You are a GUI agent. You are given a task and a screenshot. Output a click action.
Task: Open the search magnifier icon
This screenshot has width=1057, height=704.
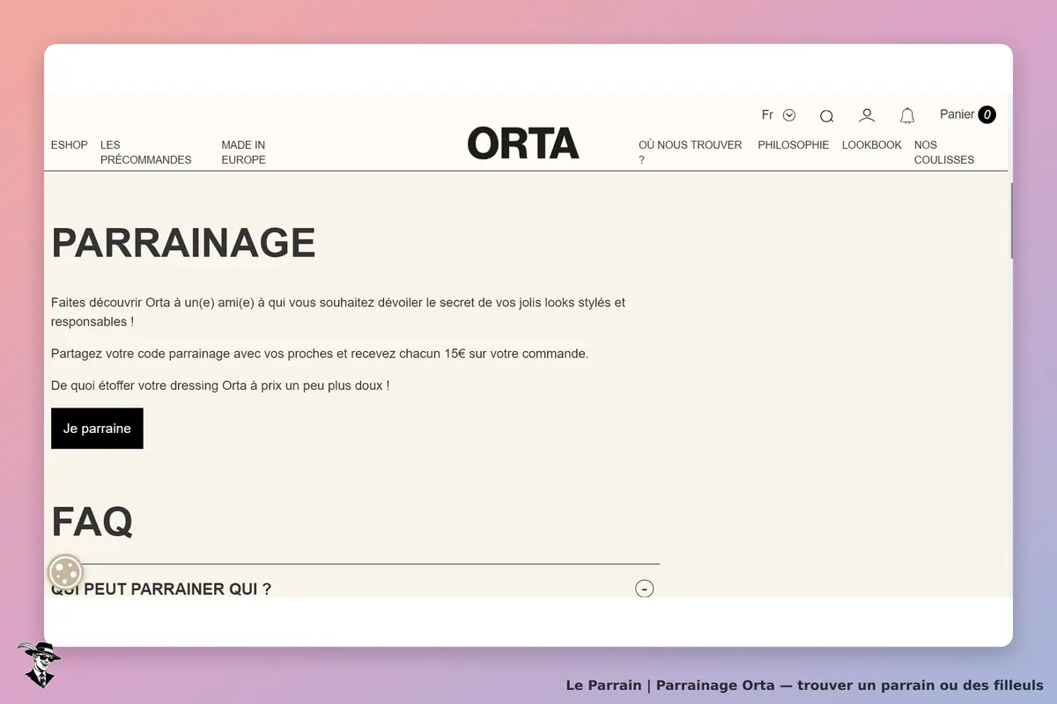pos(826,116)
